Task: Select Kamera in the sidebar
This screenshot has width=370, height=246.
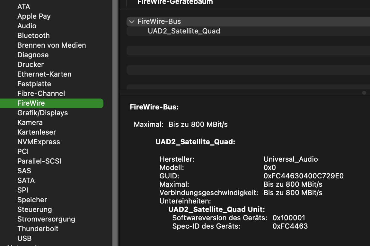Action: coord(30,122)
